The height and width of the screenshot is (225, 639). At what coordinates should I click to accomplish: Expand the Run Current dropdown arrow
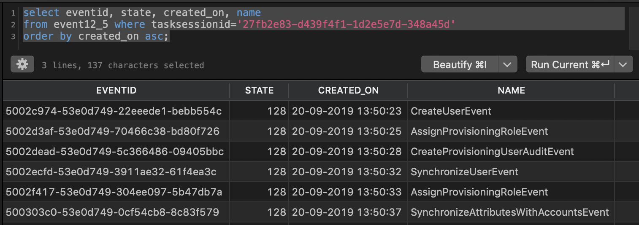(x=623, y=65)
